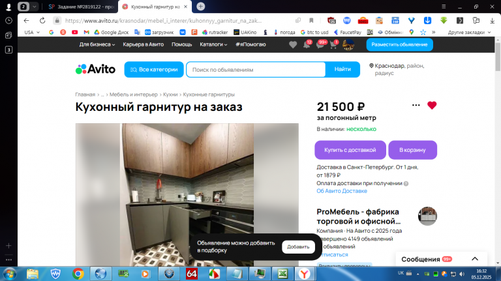This screenshot has width=501, height=281.
Task: Open the Кухонные гарнитуры breadcrumb link
Action: tap(209, 95)
